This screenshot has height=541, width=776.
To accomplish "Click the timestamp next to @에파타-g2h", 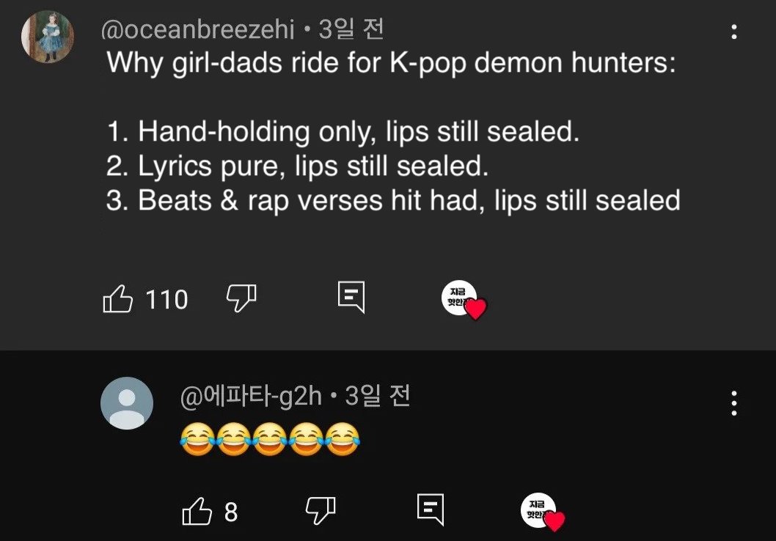I will click(x=377, y=397).
